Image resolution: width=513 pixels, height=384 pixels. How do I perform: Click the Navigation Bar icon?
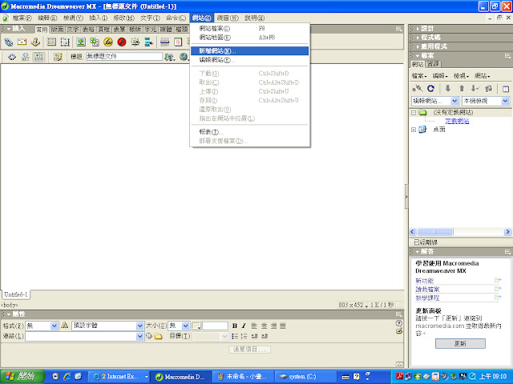click(149, 42)
